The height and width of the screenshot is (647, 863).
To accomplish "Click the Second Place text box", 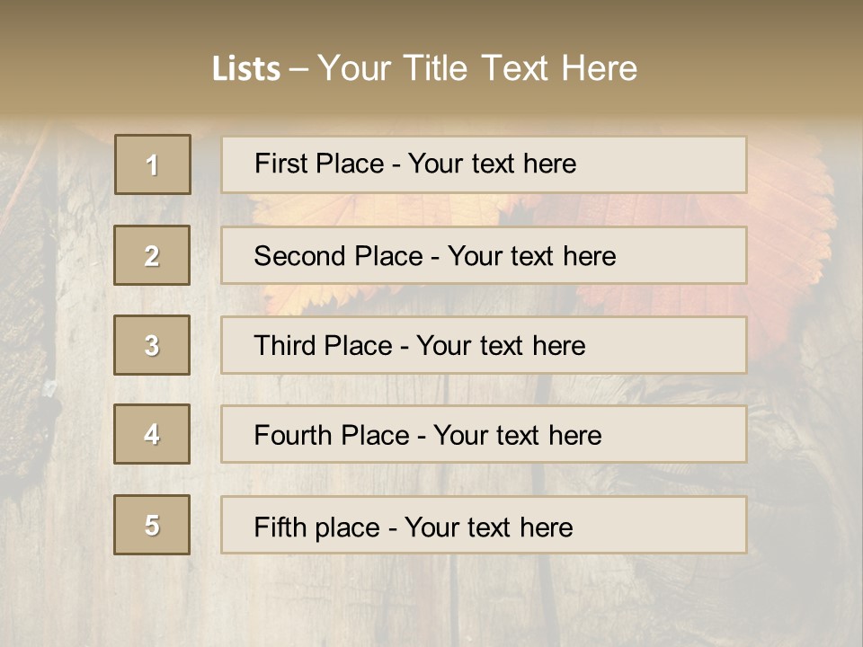I will point(484,255).
